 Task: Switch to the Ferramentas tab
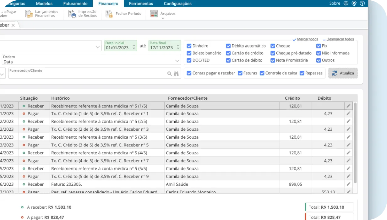pyautogui.click(x=141, y=3)
